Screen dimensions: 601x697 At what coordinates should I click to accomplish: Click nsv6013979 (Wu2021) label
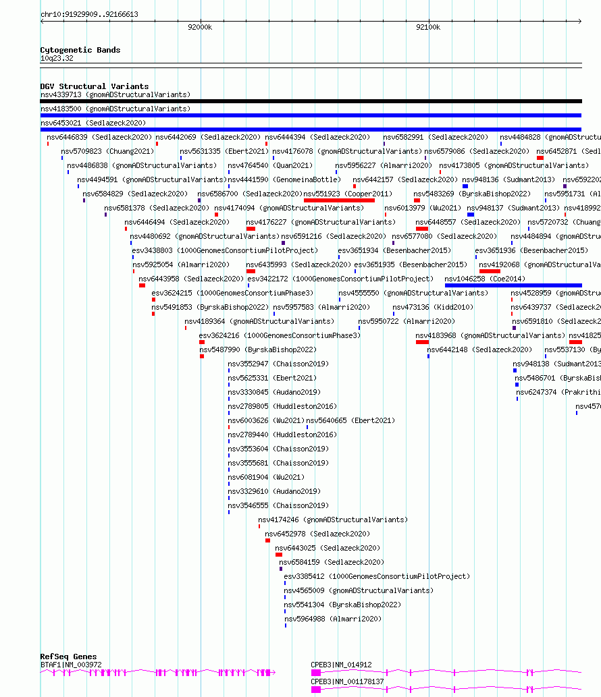tap(423, 208)
